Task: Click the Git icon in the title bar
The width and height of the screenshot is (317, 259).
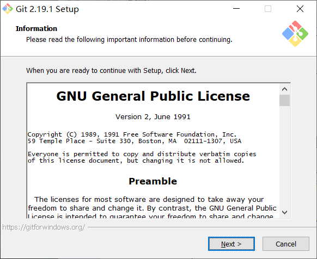Action: (8, 9)
